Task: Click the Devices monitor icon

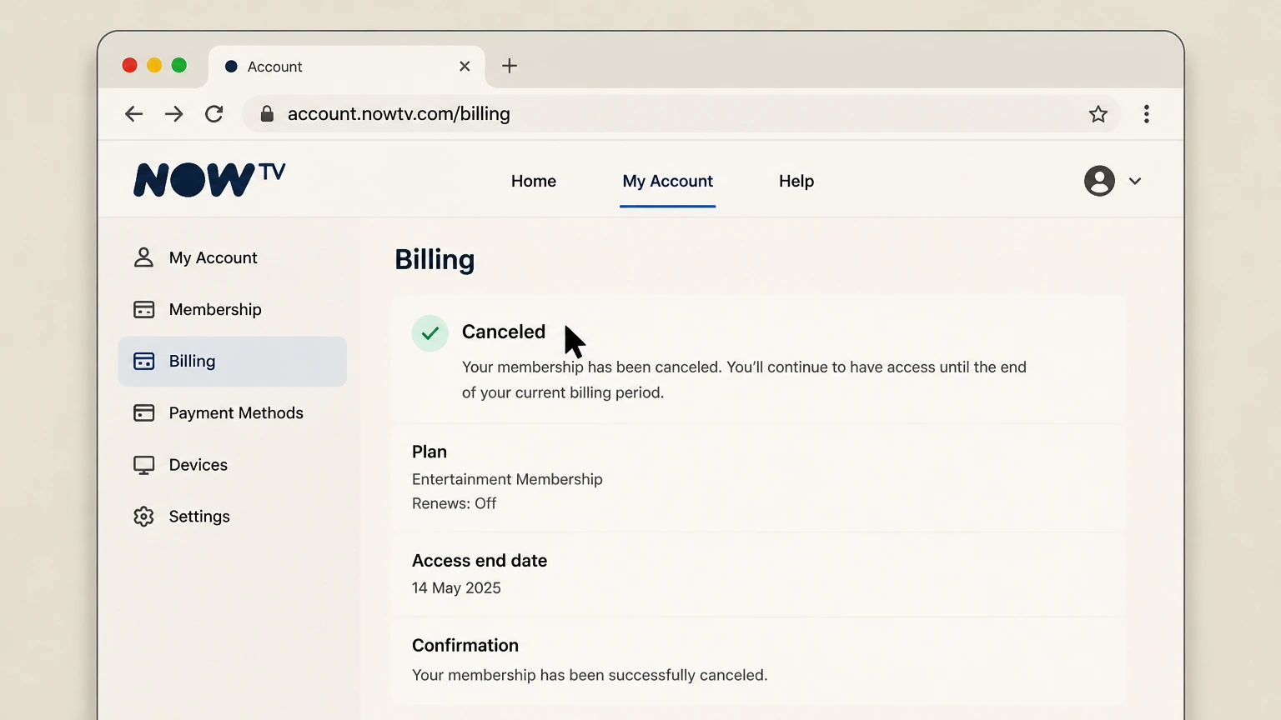Action: pyautogui.click(x=143, y=465)
